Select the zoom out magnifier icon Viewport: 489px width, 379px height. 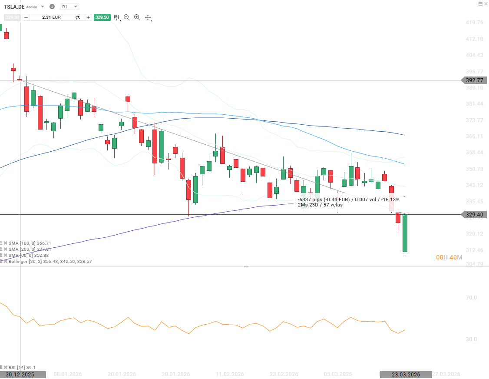click(x=126, y=17)
